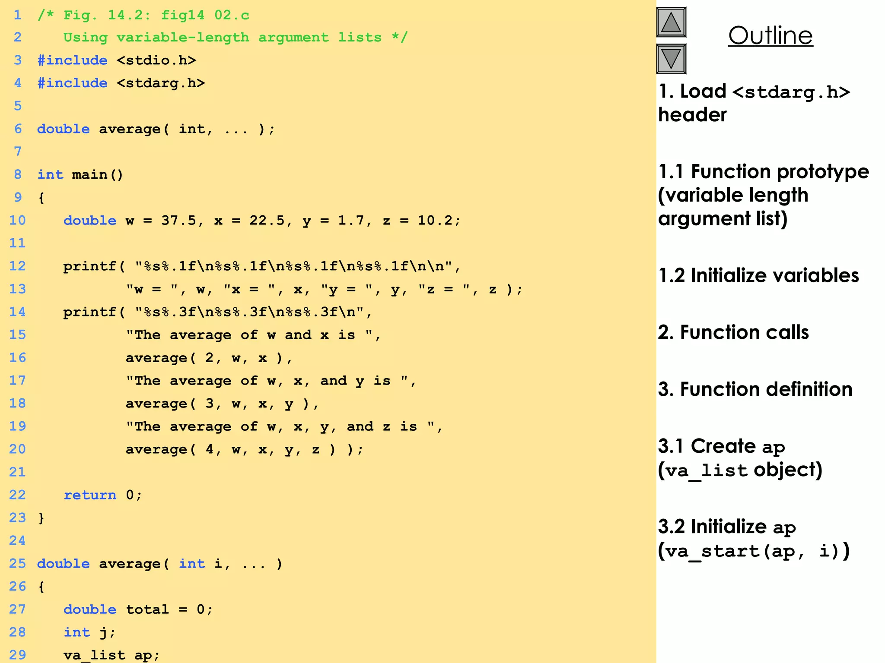Select the '2. Function calls' outline item
This screenshot has width=885, height=663.
tap(733, 332)
